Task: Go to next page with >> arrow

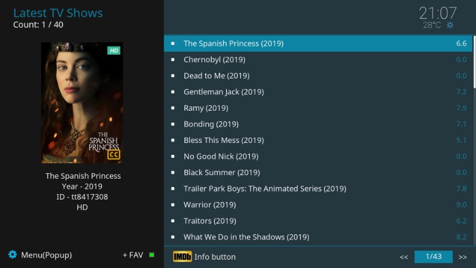Action: pyautogui.click(x=462, y=257)
